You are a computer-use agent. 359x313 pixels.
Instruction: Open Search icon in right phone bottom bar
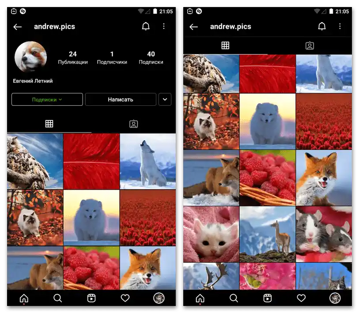(x=234, y=298)
